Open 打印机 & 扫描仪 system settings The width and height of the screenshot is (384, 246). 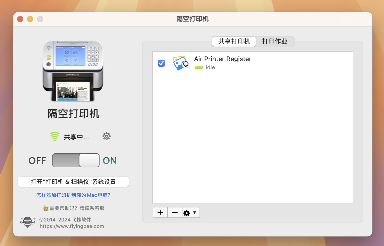tap(73, 182)
